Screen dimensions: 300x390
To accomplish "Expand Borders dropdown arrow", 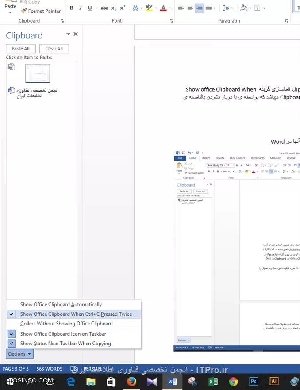I will (264, 8).
